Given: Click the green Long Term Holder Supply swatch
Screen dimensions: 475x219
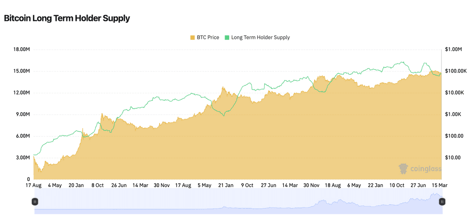Looking at the screenshot, I should 227,37.
